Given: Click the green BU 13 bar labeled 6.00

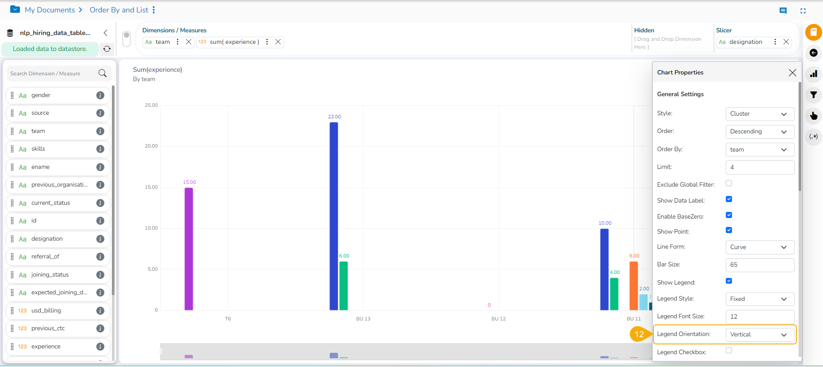Looking at the screenshot, I should point(344,285).
